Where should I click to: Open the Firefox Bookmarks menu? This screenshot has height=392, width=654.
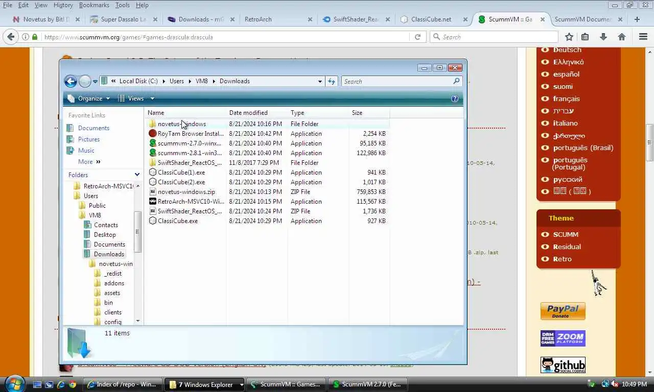94,5
